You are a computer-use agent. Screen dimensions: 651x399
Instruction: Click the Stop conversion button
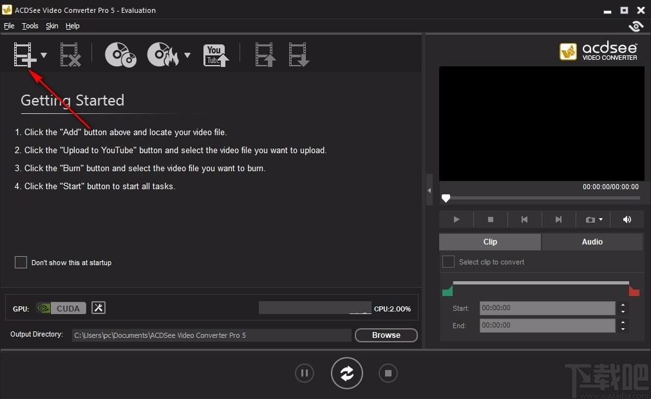[x=388, y=373]
